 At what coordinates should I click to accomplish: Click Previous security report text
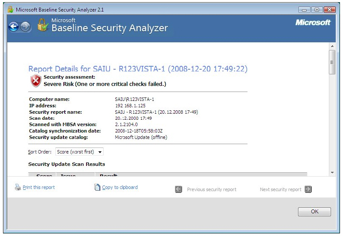pos(212,189)
